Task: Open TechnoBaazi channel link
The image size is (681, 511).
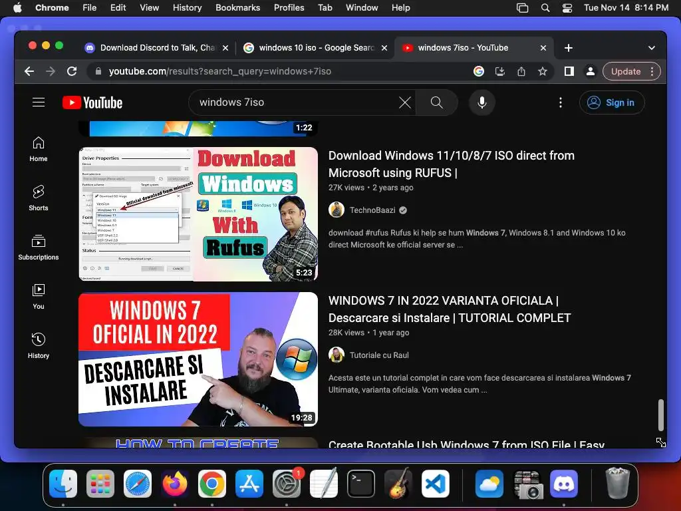Action: [372, 210]
